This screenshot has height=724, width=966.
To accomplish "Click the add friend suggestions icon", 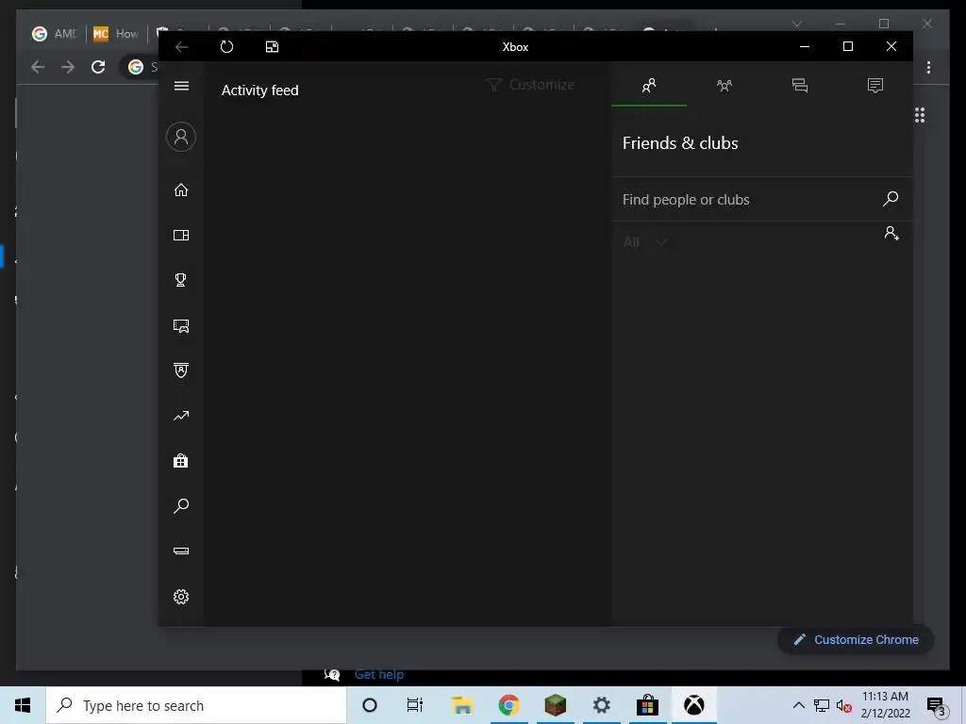I will coord(891,233).
